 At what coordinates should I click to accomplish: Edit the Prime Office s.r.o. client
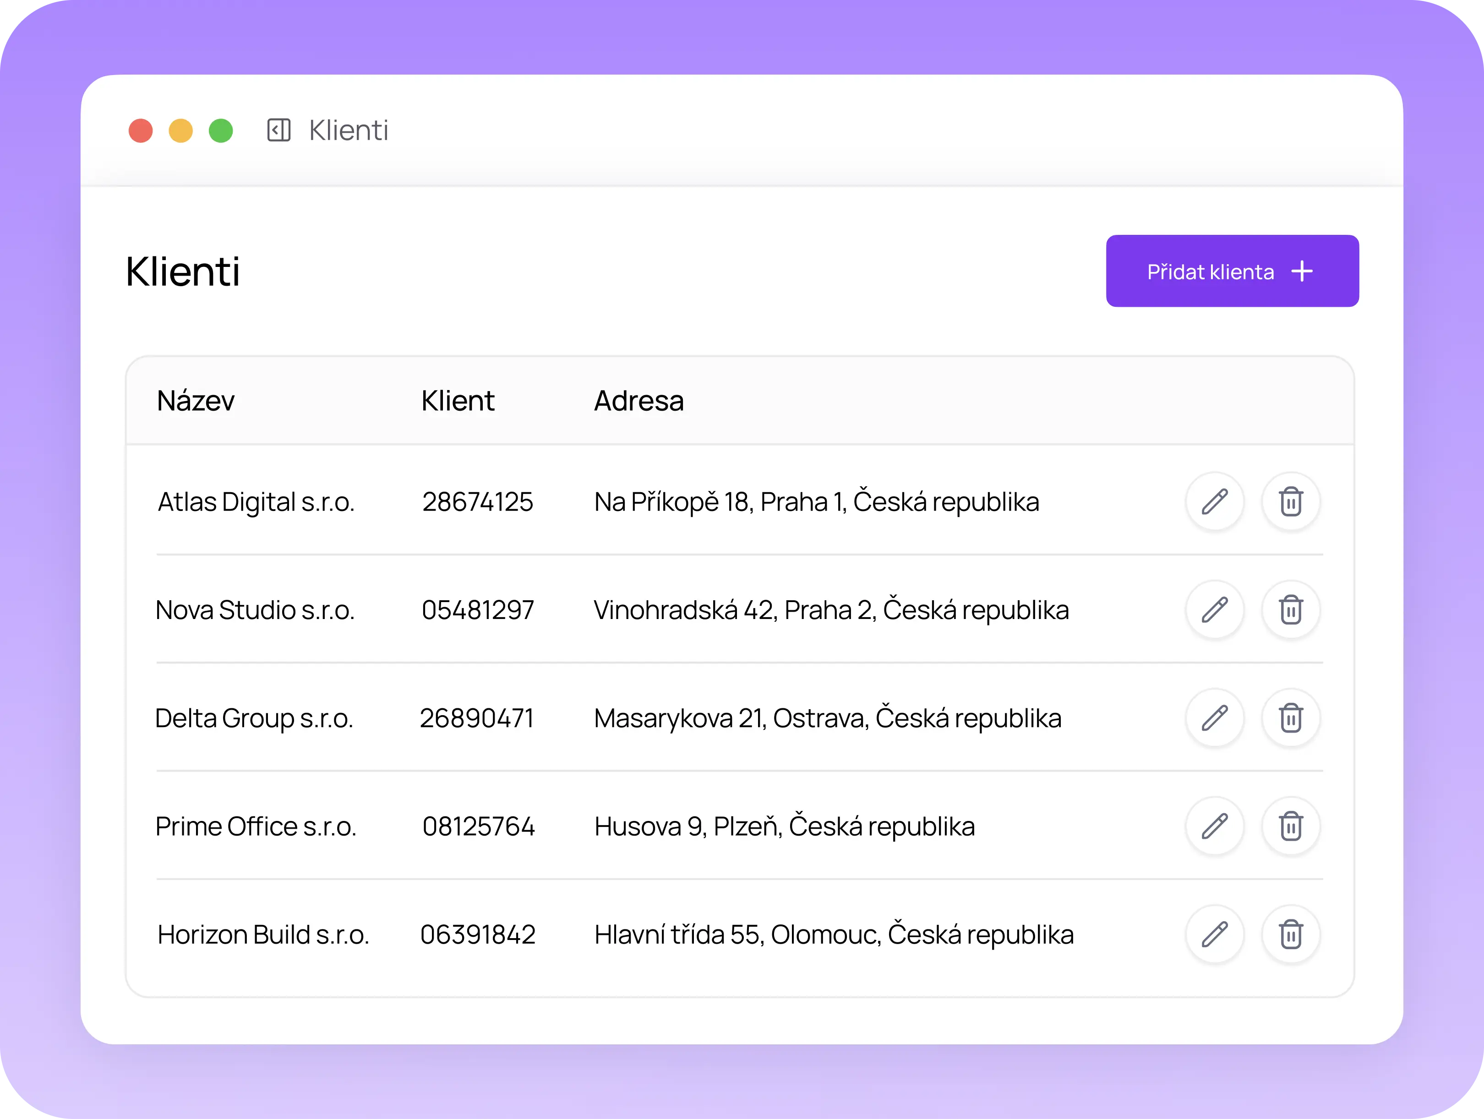coord(1214,826)
